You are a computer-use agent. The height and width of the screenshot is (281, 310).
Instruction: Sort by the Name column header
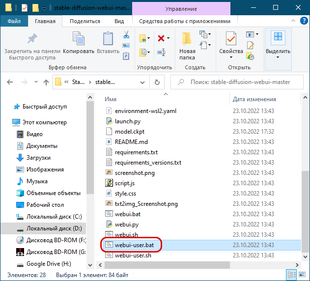click(x=111, y=99)
